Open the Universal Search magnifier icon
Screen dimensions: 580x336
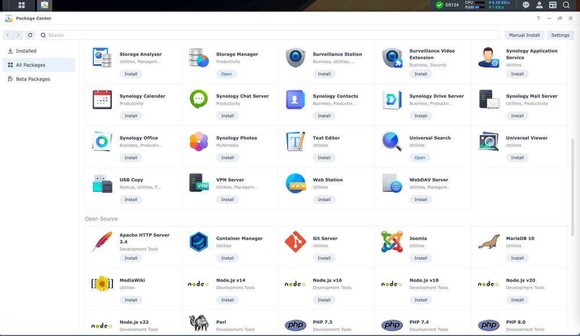391,141
